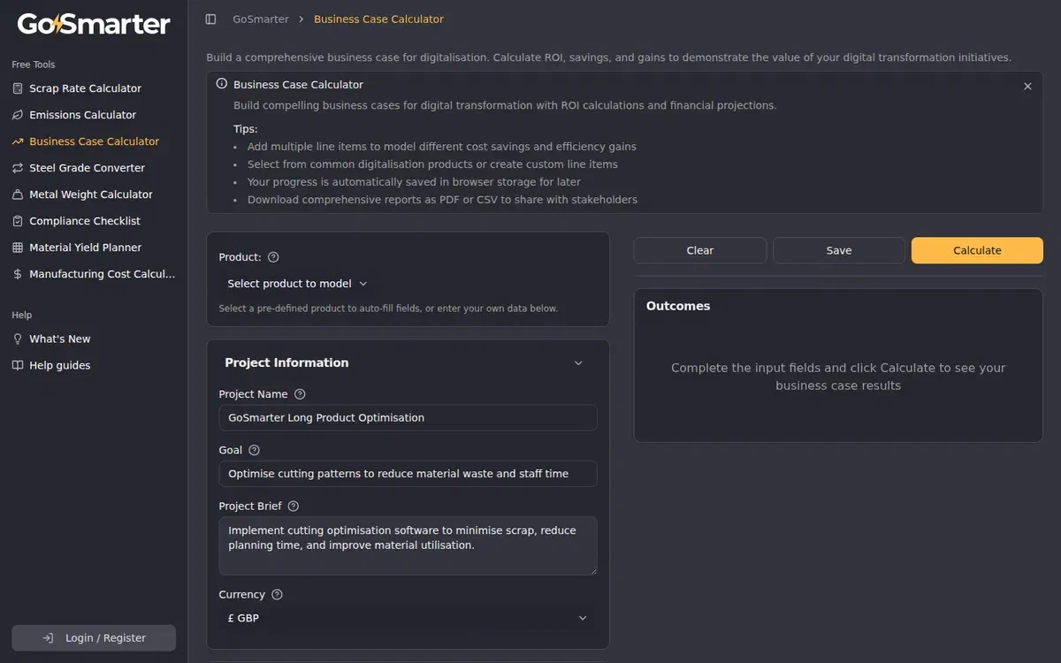Open the Product field help icon
This screenshot has width=1061, height=663.
(x=275, y=257)
